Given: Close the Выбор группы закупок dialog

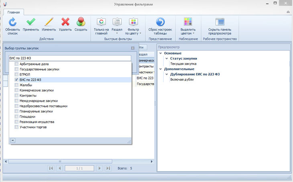Looking at the screenshot, I should tap(132, 48).
